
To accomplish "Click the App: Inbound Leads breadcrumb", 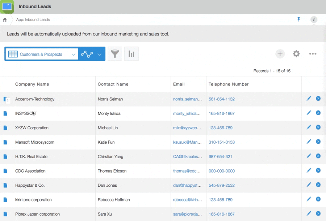I will tap(33, 20).
